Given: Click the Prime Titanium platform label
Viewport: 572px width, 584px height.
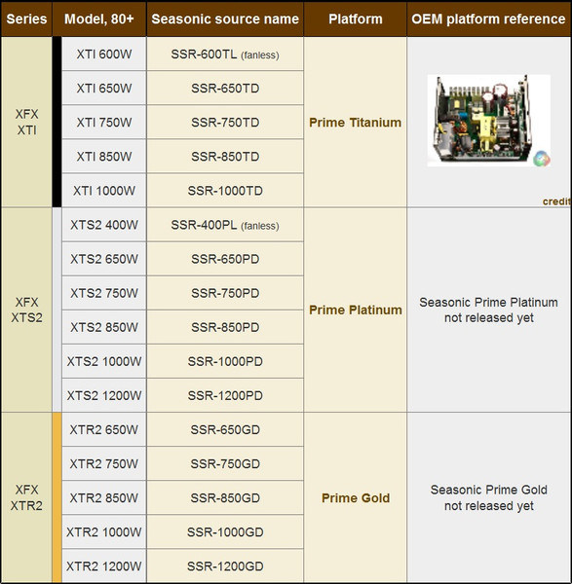Looking at the screenshot, I should click(x=355, y=123).
